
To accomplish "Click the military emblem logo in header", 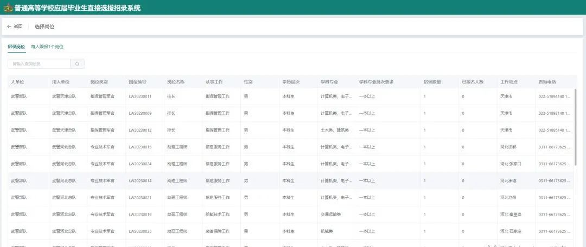I will tap(8, 8).
